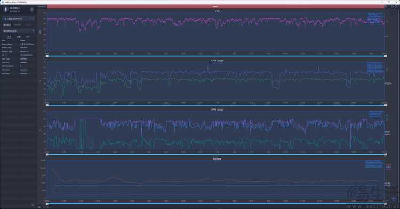Click the WiFi connection icon in device selector
Image resolution: width=400 pixels, height=209 pixels.
pyautogui.click(x=31, y=19)
